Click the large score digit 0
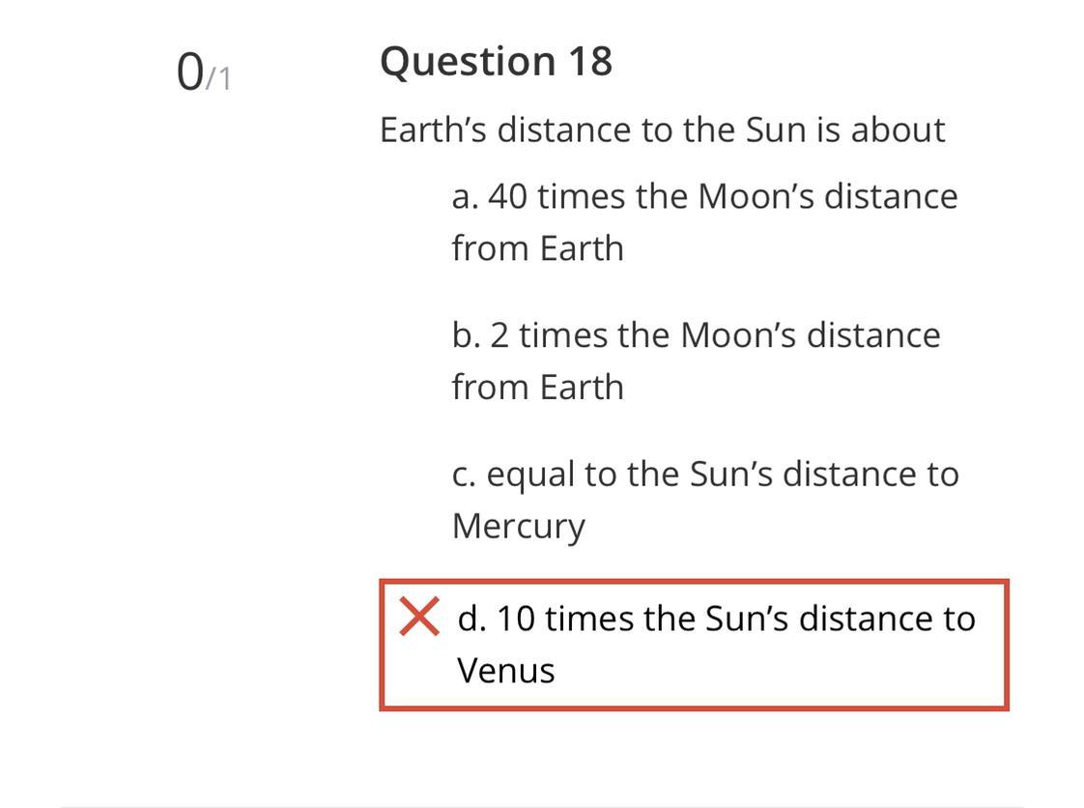 [189, 72]
